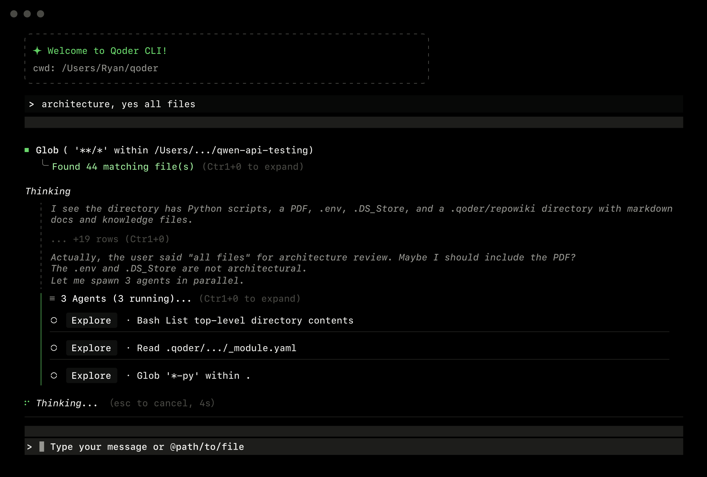Focus the 'Type your message or @path/to/file' input
This screenshot has width=707, height=477.
(354, 447)
